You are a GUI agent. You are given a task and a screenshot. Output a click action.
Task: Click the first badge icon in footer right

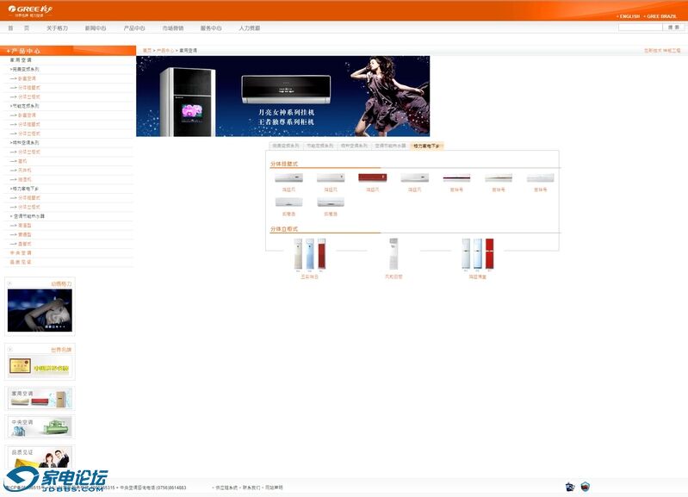pos(570,487)
